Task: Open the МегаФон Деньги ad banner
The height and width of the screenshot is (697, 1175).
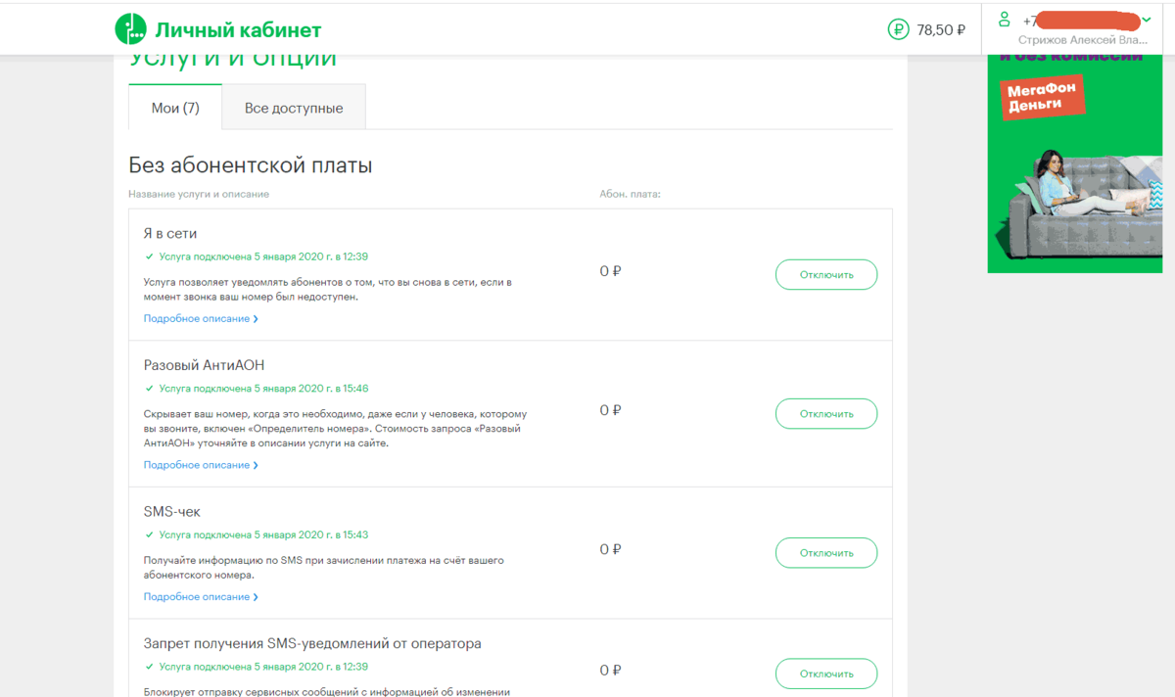Action: point(1074,162)
